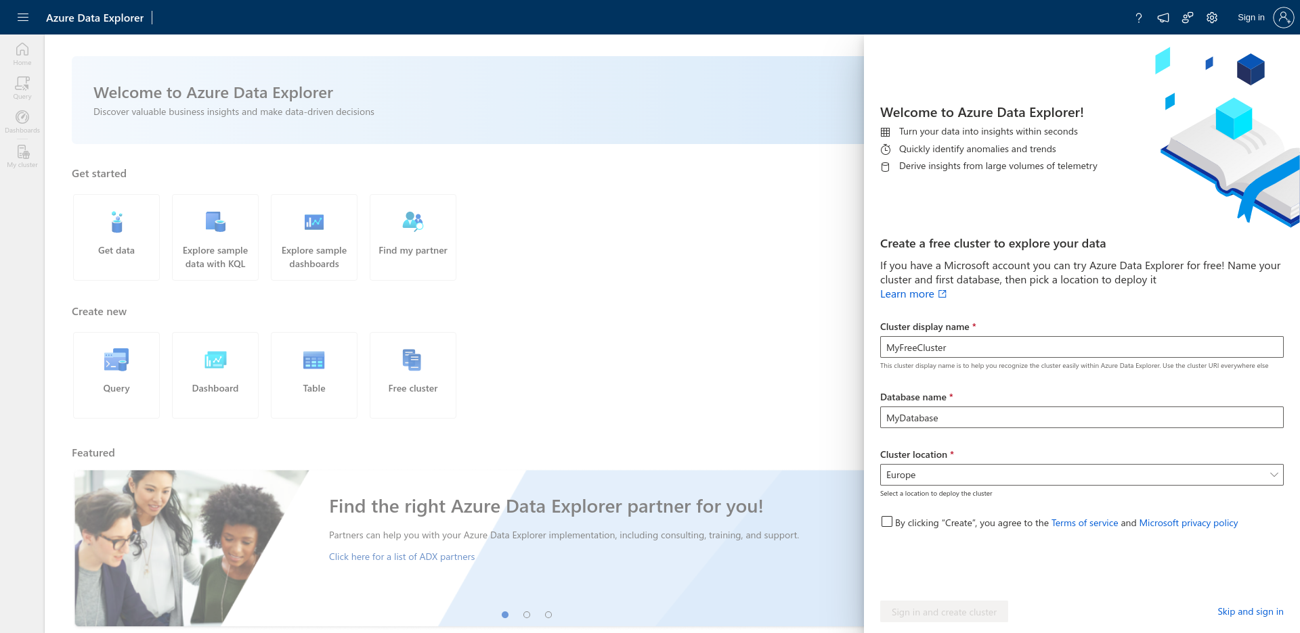Select the third carousel dot
This screenshot has height=633, width=1300.
(x=548, y=615)
